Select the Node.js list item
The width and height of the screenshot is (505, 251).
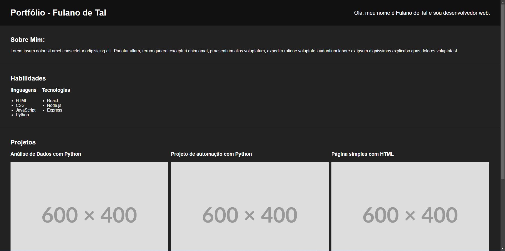coord(54,105)
